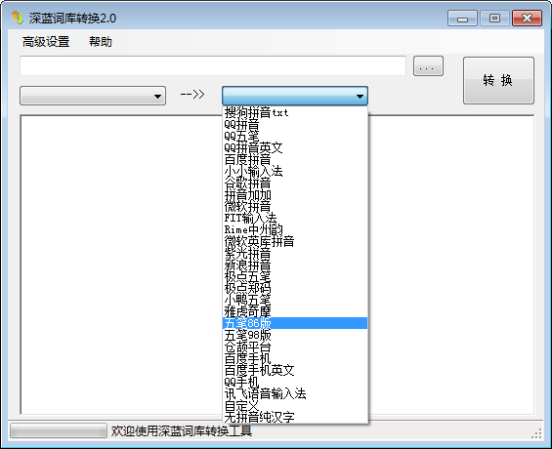Click the app icon in title bar

click(x=18, y=18)
